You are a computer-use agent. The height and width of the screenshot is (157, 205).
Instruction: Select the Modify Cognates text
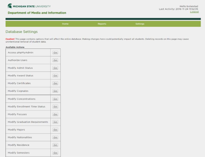pyautogui.click(x=18, y=91)
